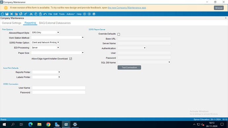Open Paper Size dropdown
The height and width of the screenshot is (128, 228).
click(83, 53)
